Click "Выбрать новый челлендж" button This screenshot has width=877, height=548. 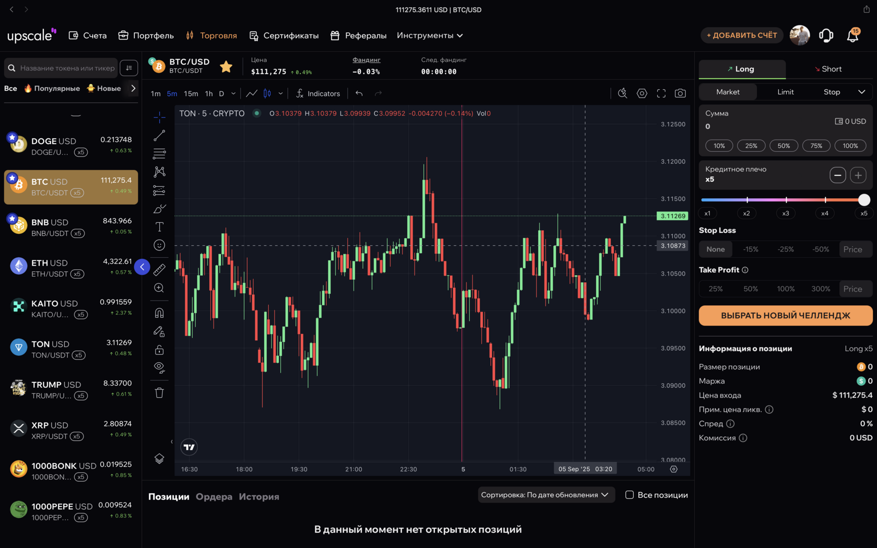(785, 315)
